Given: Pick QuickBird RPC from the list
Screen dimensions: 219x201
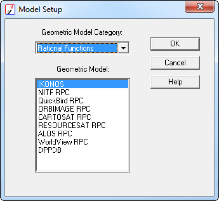Looking at the screenshot, I should [82, 100].
